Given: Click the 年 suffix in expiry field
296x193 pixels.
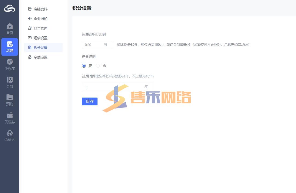Looking at the screenshot, I should point(146,86).
